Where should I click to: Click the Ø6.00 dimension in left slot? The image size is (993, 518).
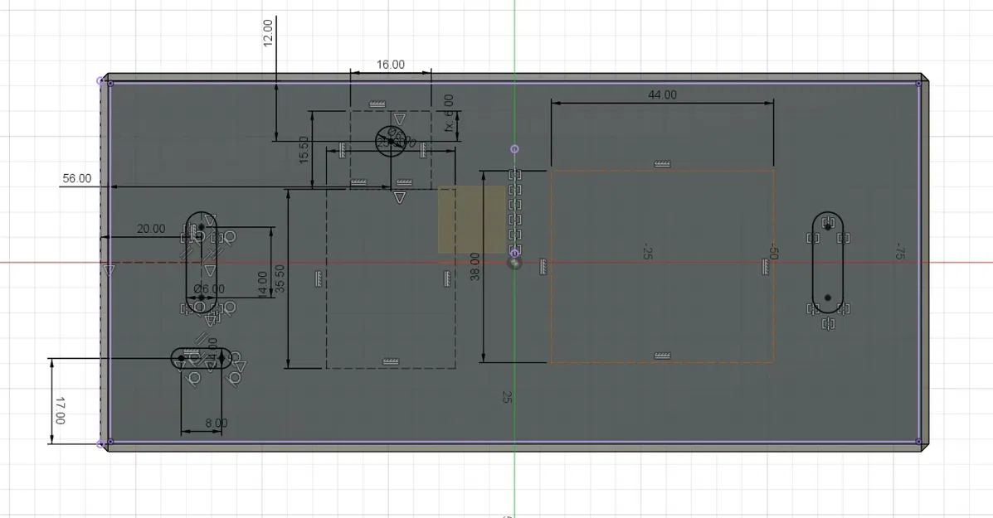click(x=209, y=289)
